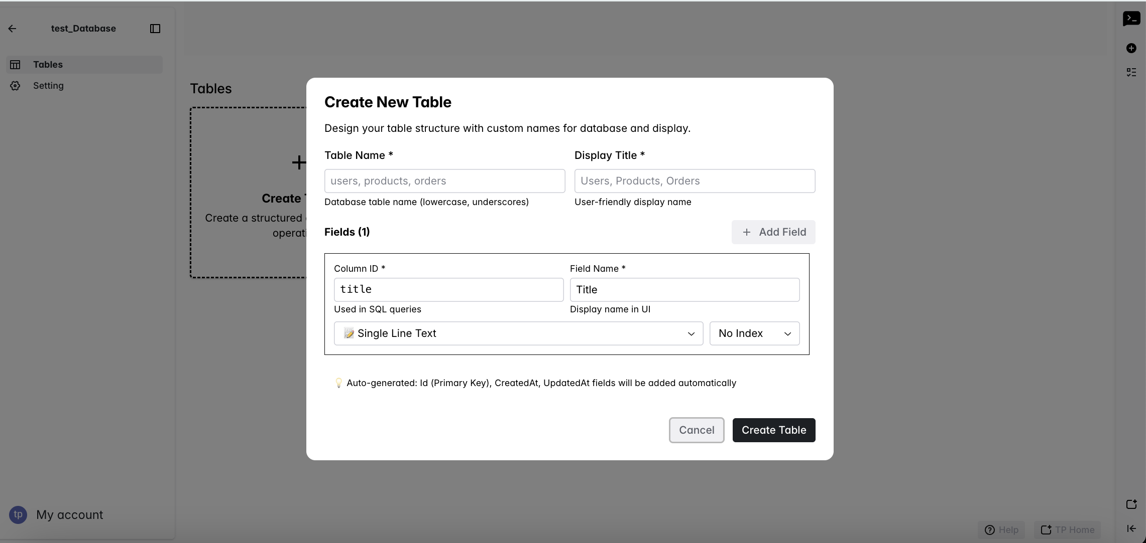The width and height of the screenshot is (1146, 543).
Task: Expand the No Index dropdown
Action: tap(754, 333)
